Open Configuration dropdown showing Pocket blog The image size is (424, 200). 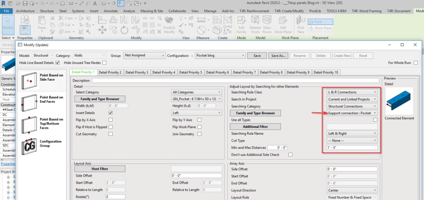220,55
